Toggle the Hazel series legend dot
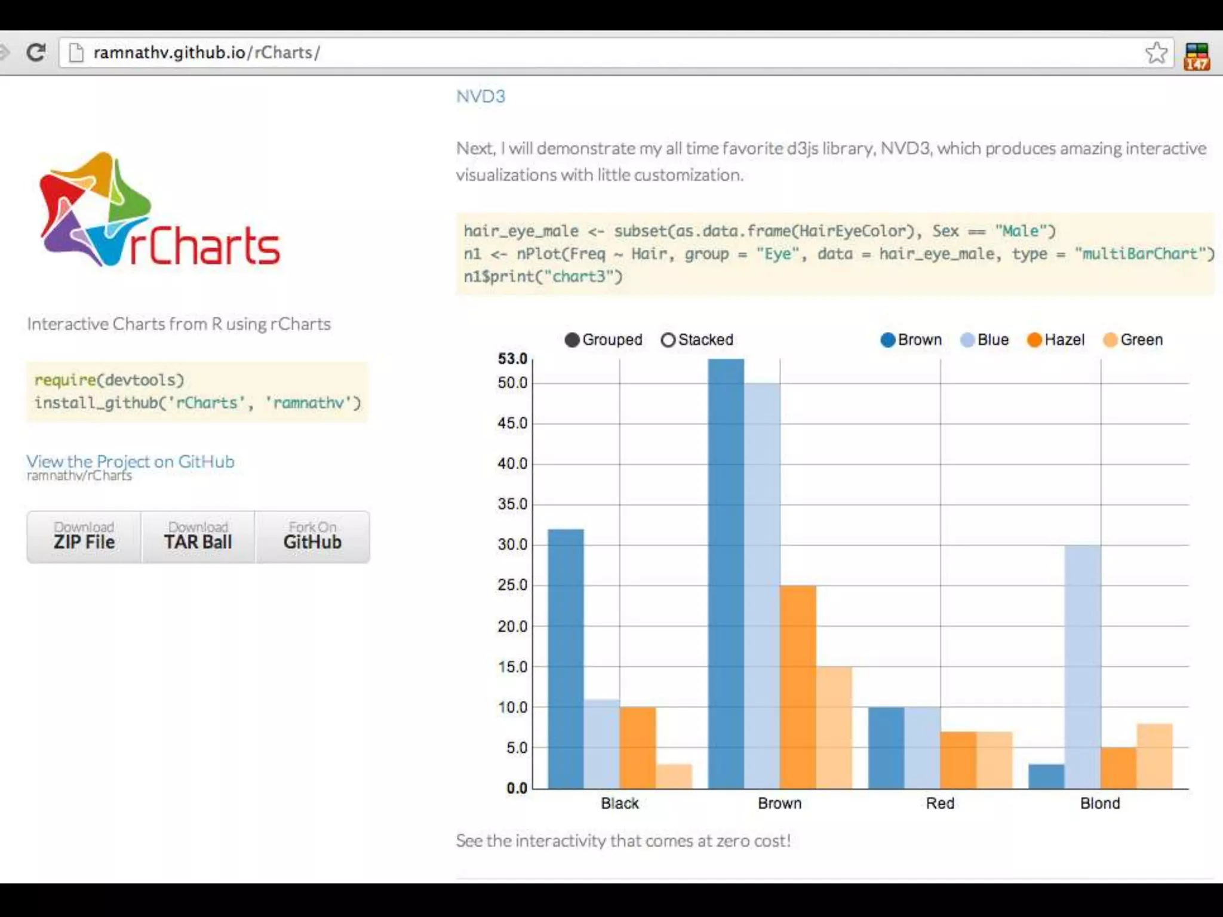This screenshot has height=917, width=1223. pyautogui.click(x=1034, y=340)
